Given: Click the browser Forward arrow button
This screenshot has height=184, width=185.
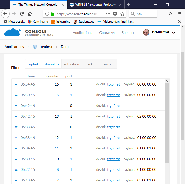Looking at the screenshot, I should tap(14, 14).
